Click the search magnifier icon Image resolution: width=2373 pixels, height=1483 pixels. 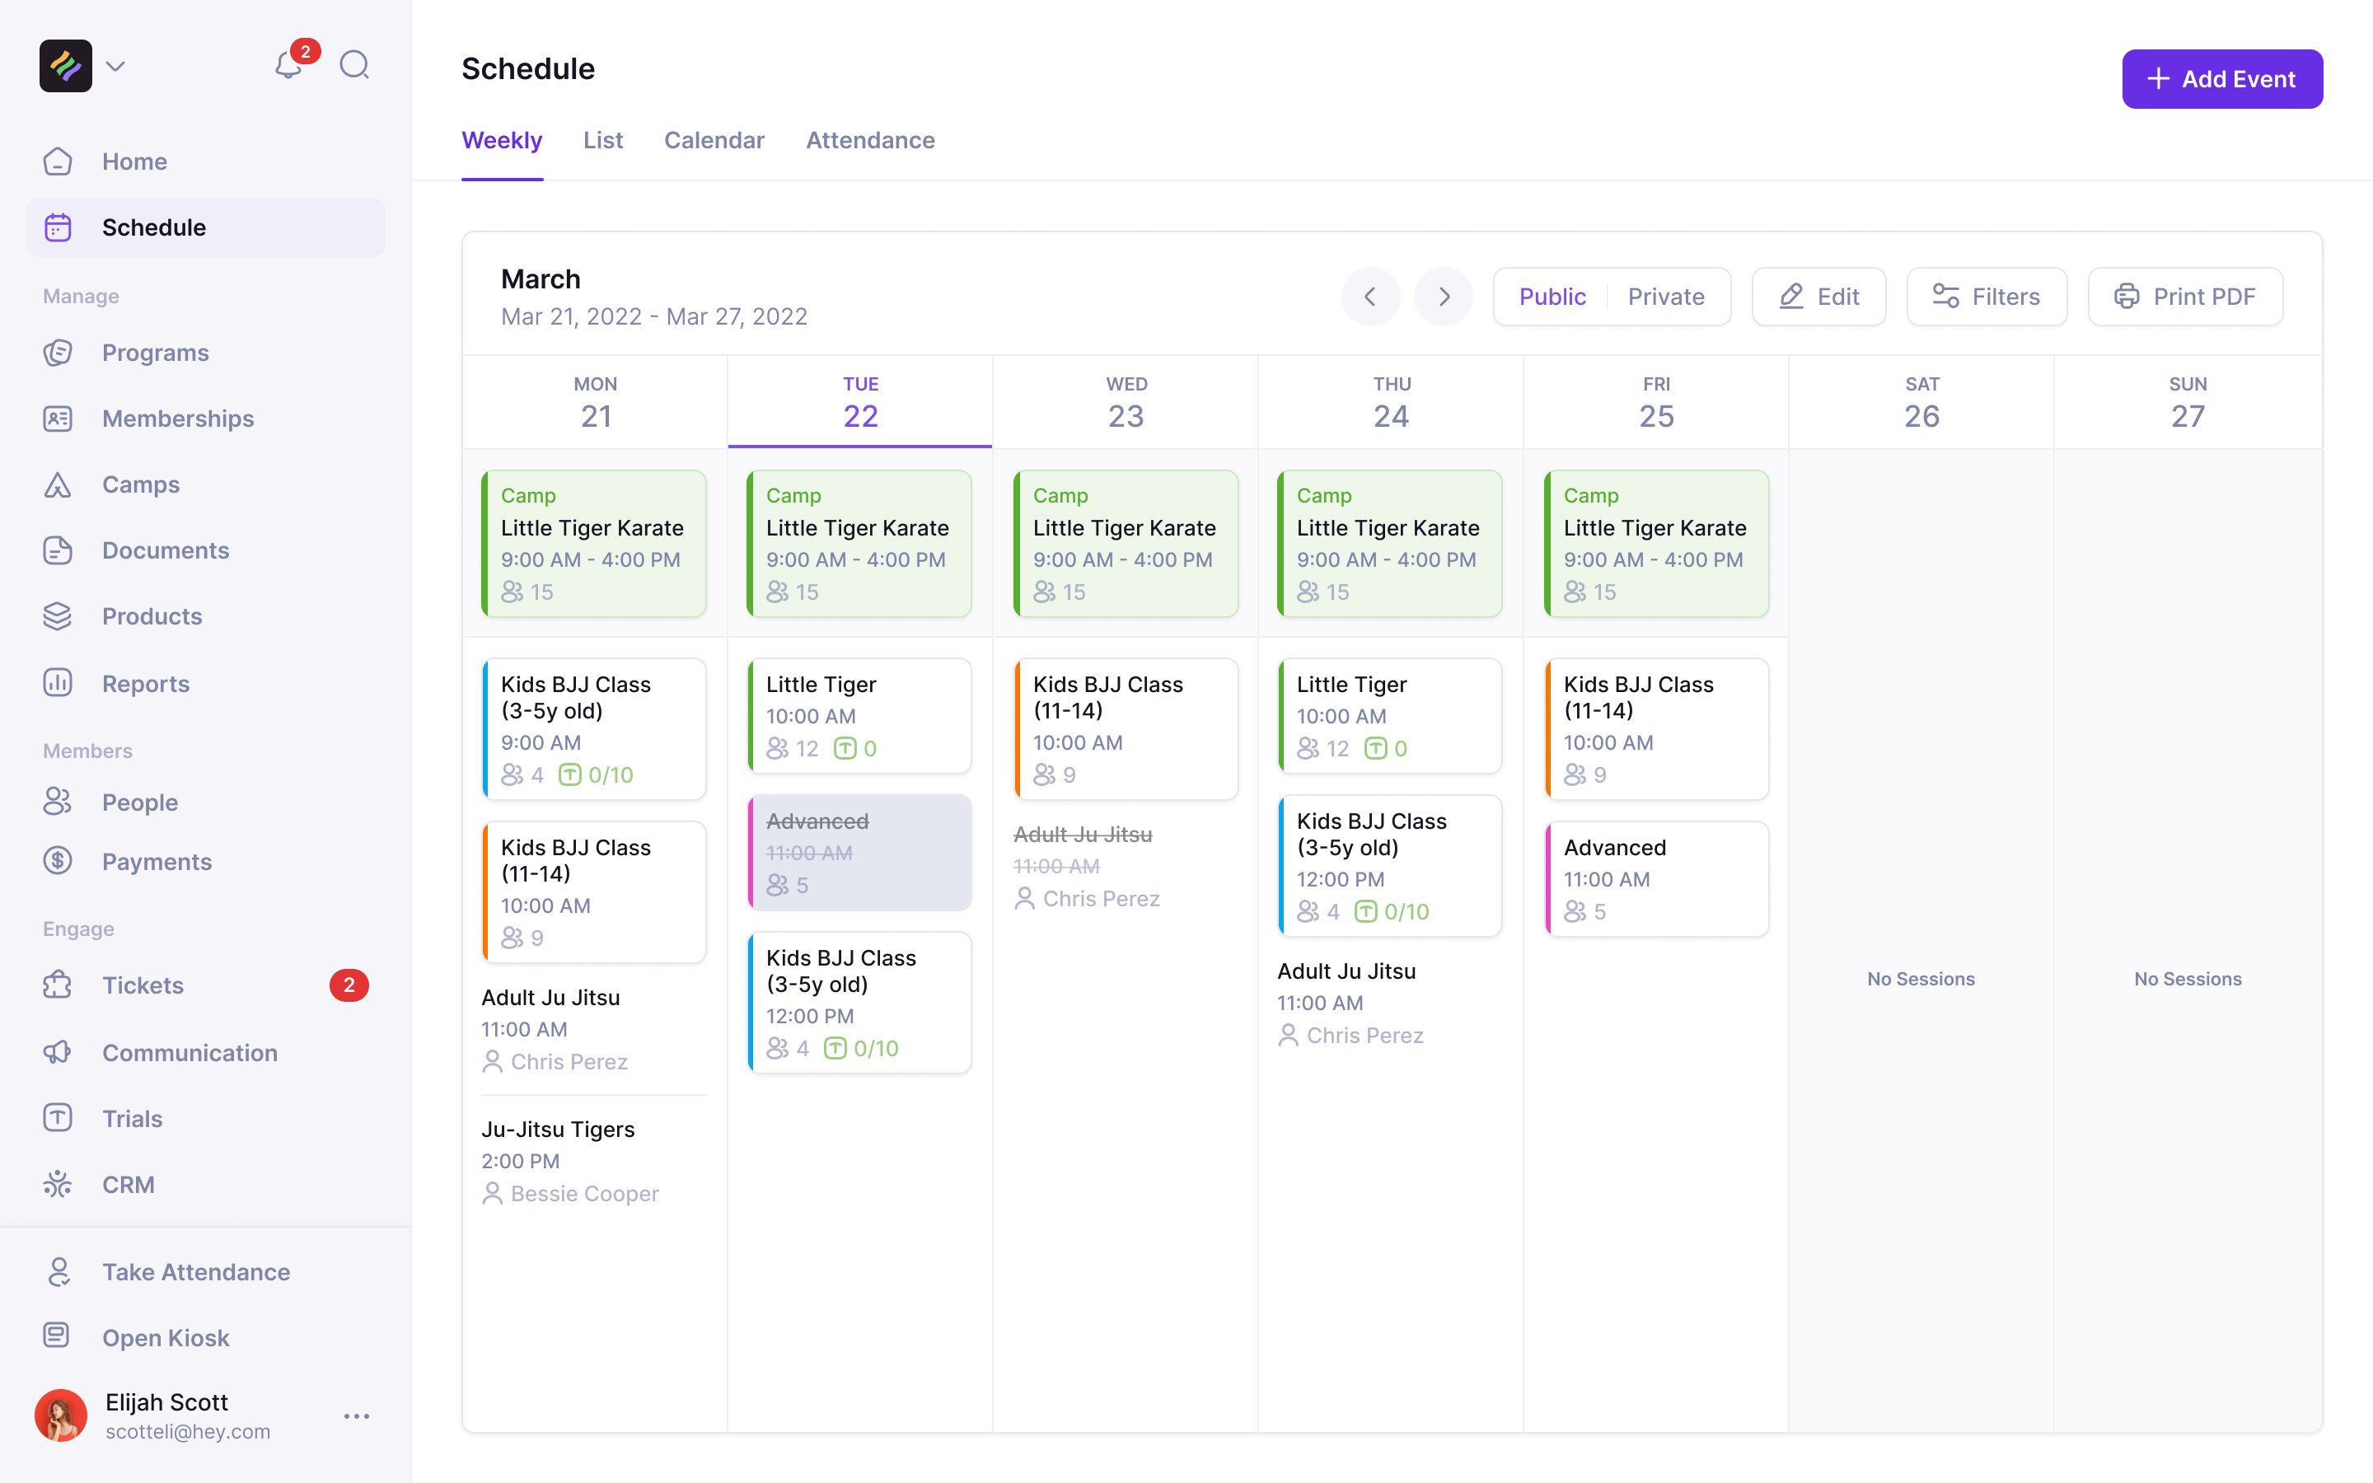click(354, 66)
